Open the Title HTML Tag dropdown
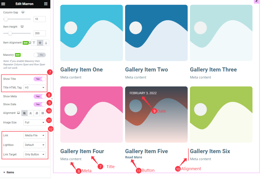 point(35,88)
